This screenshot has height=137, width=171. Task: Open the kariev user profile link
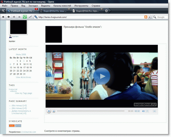coord(15,36)
